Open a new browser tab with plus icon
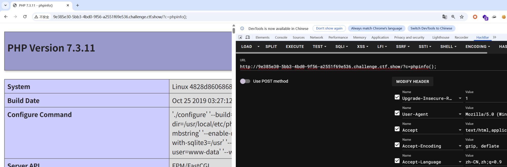The image size is (507, 167). pyautogui.click(x=78, y=5)
